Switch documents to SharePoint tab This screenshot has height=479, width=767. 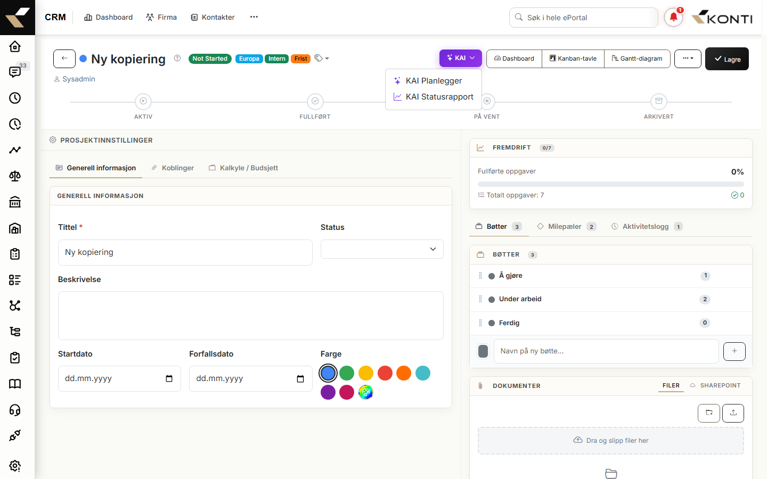(x=715, y=385)
